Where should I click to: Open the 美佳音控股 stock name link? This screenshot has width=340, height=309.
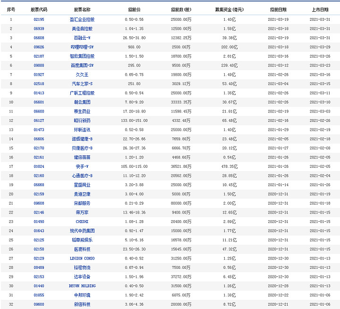tap(82, 29)
